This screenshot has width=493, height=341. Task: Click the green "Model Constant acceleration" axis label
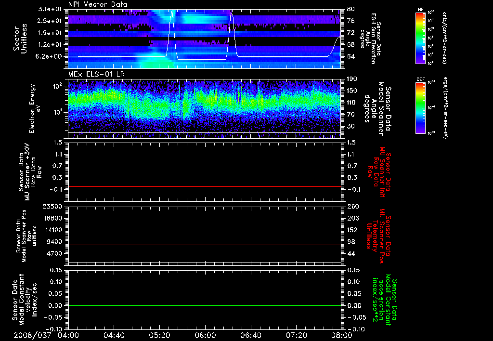[385, 300]
